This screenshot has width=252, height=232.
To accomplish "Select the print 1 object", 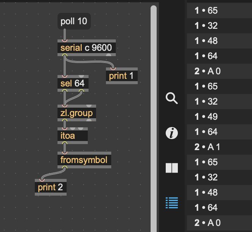I will (121, 76).
